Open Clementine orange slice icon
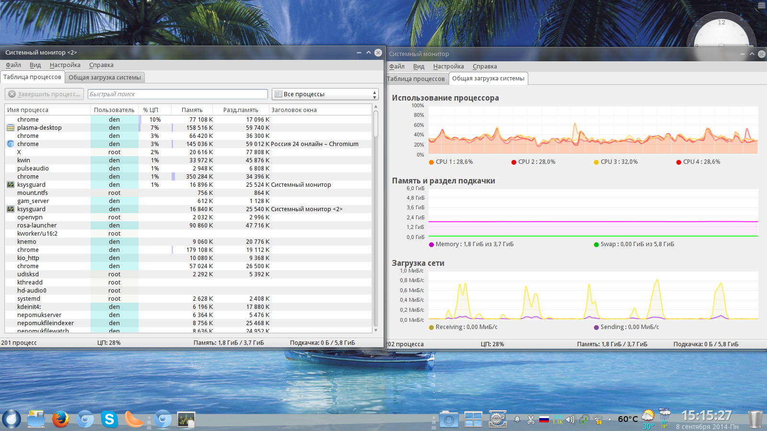The height and width of the screenshot is (431, 767). click(x=134, y=420)
